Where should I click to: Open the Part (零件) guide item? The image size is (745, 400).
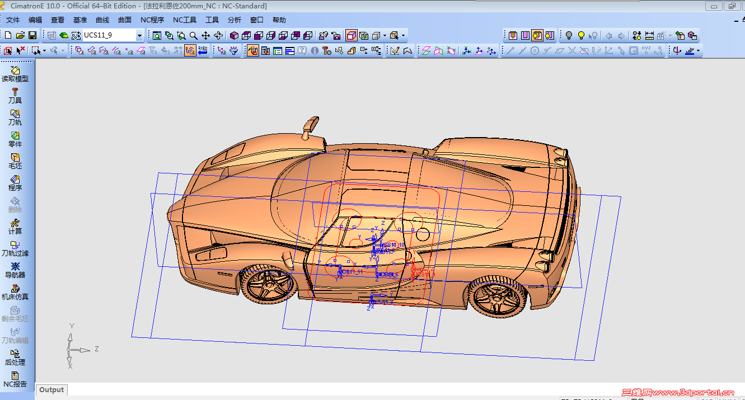[x=15, y=139]
